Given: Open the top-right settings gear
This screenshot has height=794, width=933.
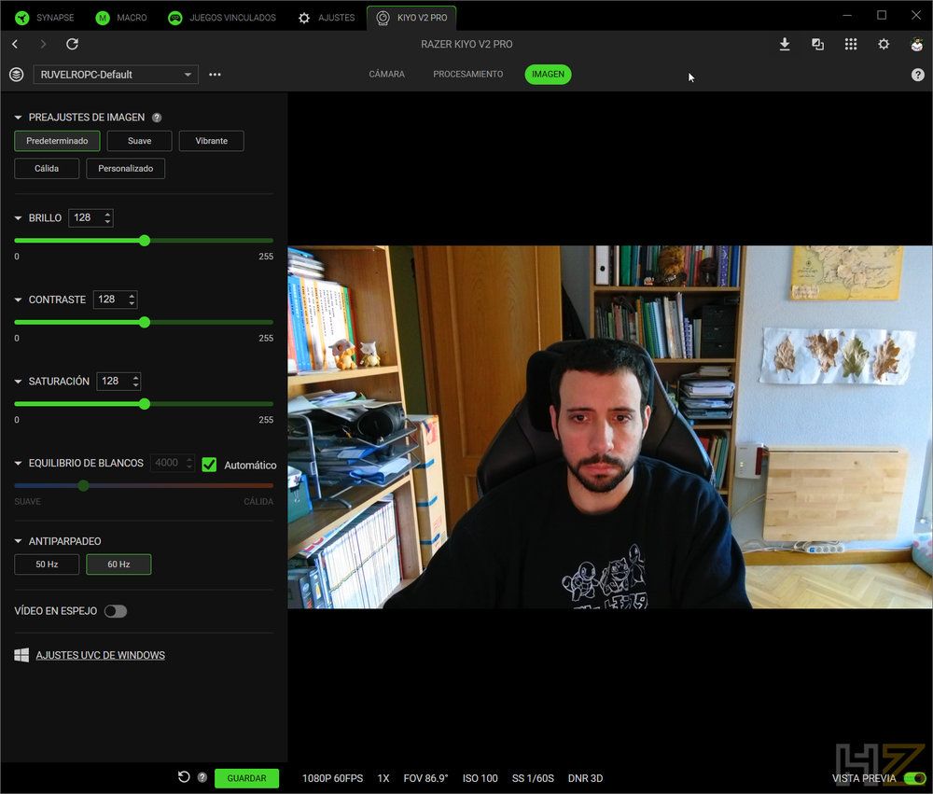Looking at the screenshot, I should point(884,44).
